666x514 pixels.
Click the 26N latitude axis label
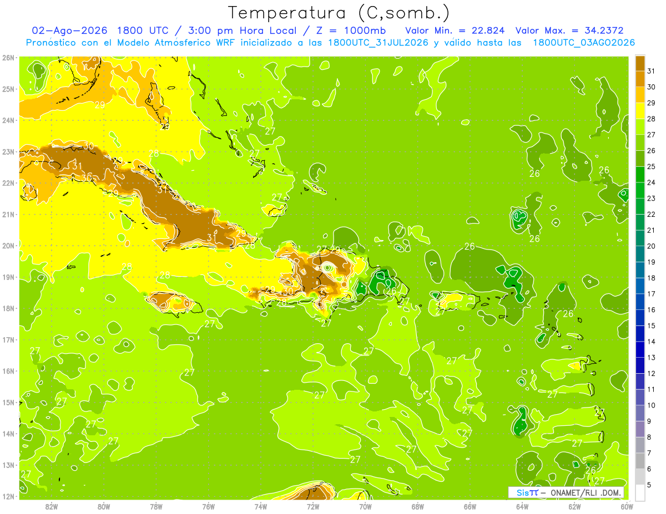coord(8,58)
